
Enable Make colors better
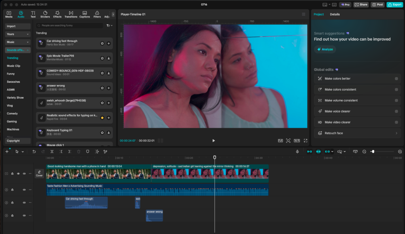(396, 79)
